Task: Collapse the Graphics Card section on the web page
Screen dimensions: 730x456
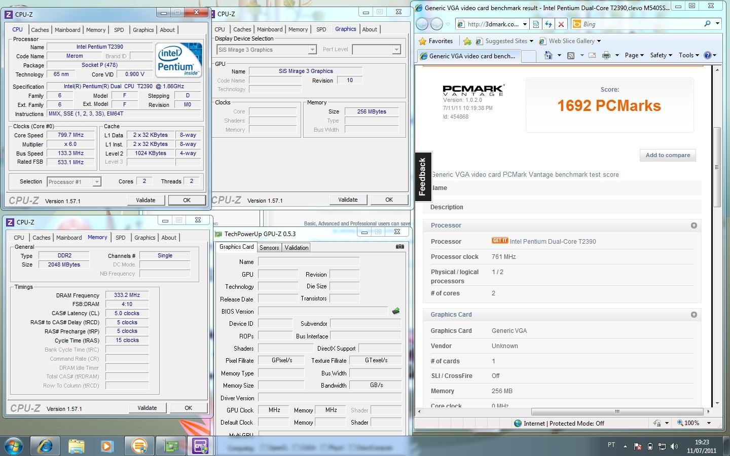Action: (x=693, y=315)
